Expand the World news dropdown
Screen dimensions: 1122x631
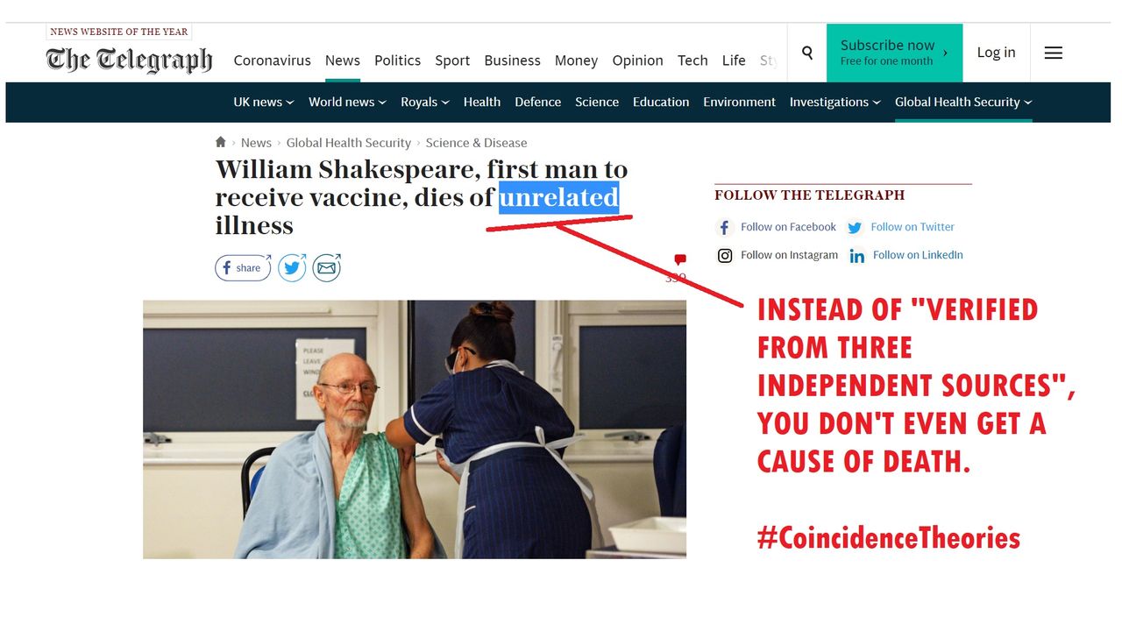point(348,102)
